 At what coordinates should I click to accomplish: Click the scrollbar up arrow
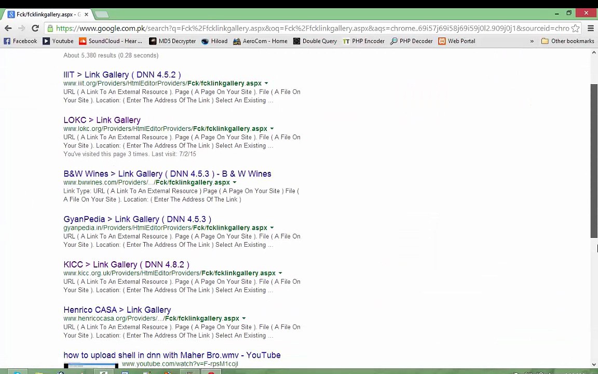[x=594, y=52]
